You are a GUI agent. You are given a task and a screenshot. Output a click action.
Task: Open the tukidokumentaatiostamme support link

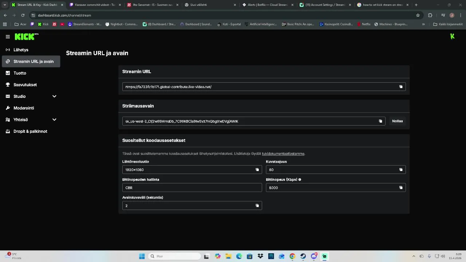283,154
